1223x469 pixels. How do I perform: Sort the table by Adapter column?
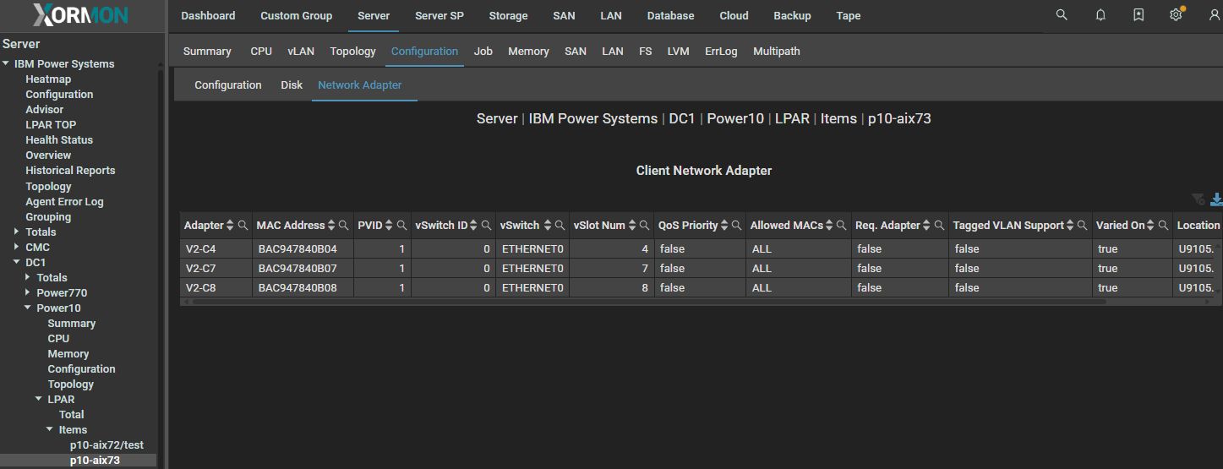point(230,226)
